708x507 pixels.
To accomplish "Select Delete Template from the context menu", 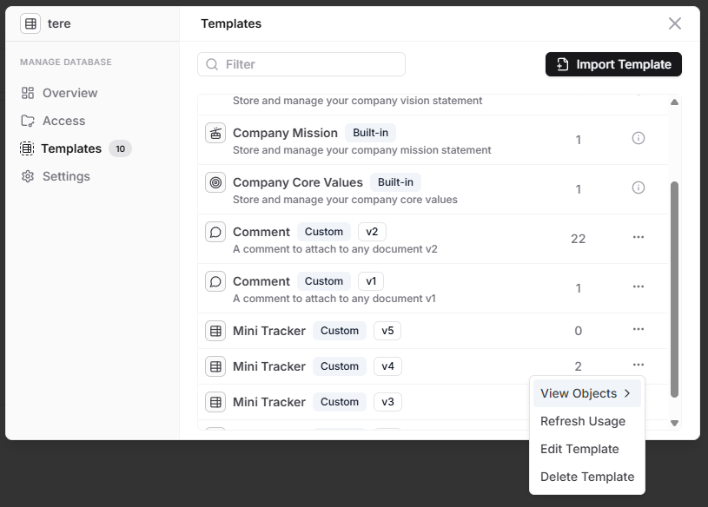I will pyautogui.click(x=587, y=477).
